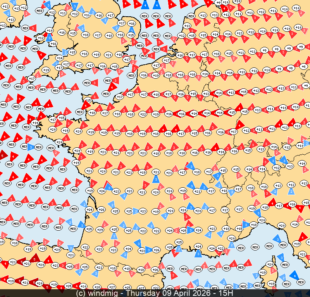
Task: Select +21 temperature label in southern England
Action: 108,55
